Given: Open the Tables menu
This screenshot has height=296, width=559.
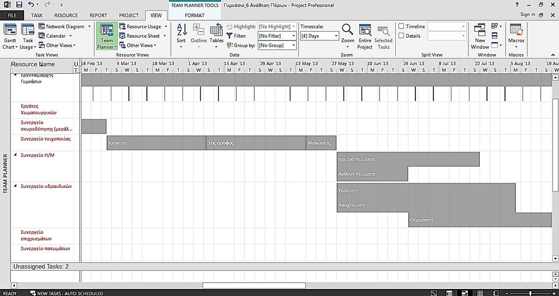Looking at the screenshot, I should click(x=216, y=37).
